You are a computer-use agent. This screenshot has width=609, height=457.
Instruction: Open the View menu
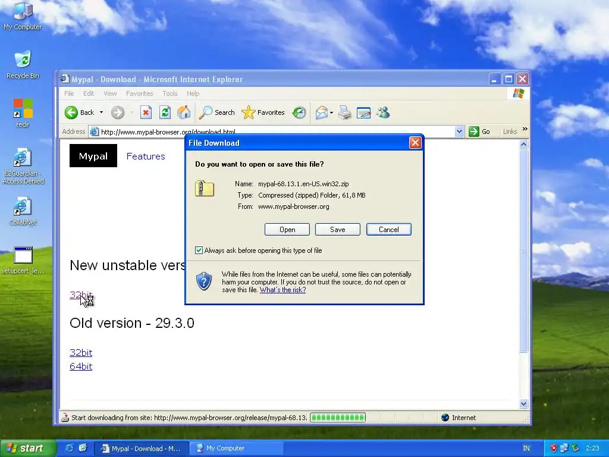pos(110,93)
